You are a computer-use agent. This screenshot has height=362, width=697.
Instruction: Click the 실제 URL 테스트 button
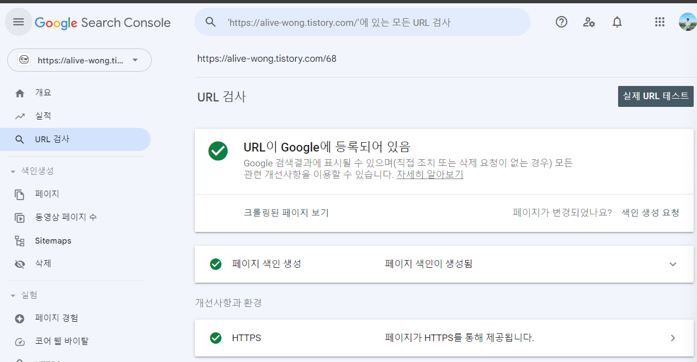click(x=656, y=96)
